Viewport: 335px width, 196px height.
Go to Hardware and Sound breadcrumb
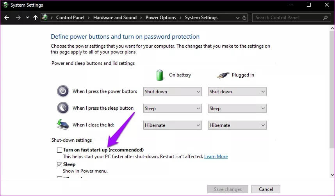pos(115,18)
